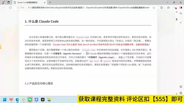
Task: Click the inline code "npm test"
Action: click(94, 61)
